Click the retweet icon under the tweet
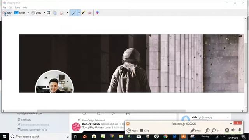Viewport: 249px width, 140px height. 99,114
